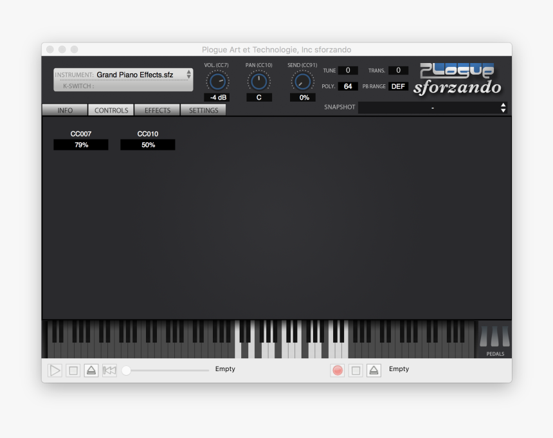Click the TRANS. transpose value field
Image resolution: width=553 pixels, height=438 pixels.
[398, 70]
